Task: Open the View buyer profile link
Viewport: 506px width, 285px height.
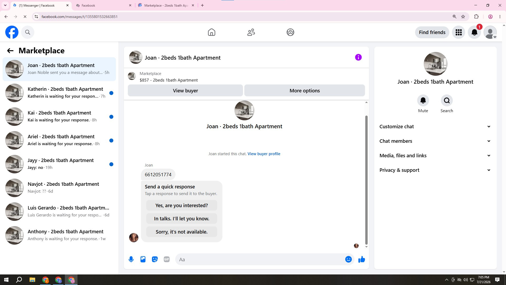Action: [x=264, y=154]
